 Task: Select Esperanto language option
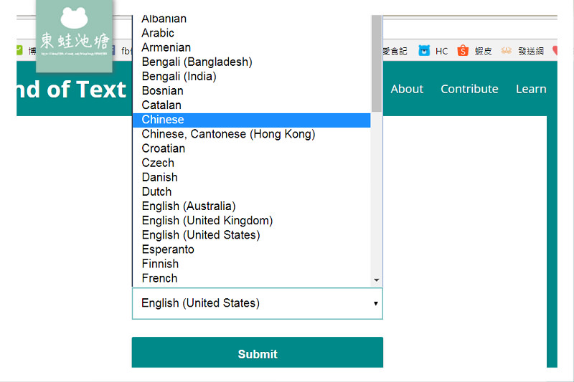252,249
